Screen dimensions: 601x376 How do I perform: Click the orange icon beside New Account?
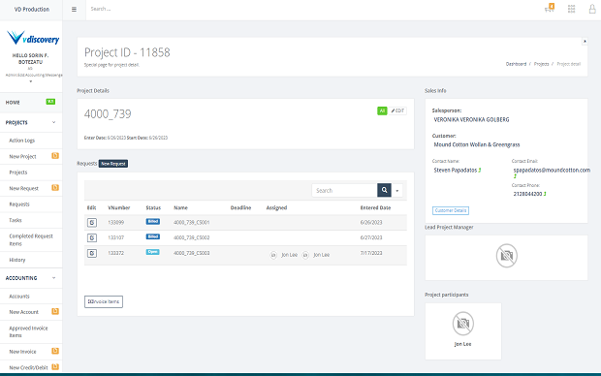[55, 311]
